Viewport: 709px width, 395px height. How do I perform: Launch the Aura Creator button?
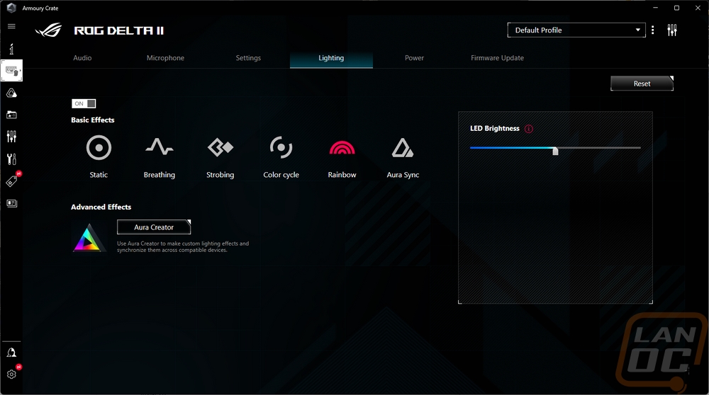[154, 227]
